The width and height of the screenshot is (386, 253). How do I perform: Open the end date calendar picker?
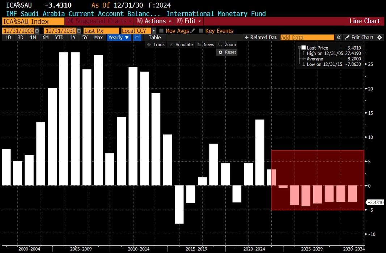[79, 31]
